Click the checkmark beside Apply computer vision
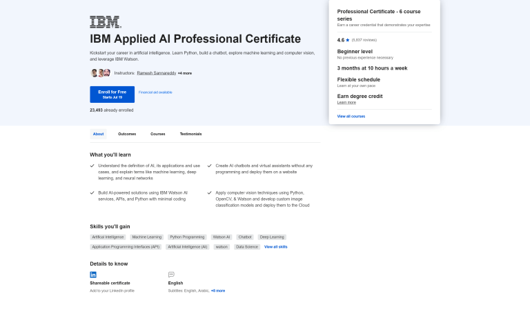This screenshot has width=530, height=318. click(x=209, y=192)
